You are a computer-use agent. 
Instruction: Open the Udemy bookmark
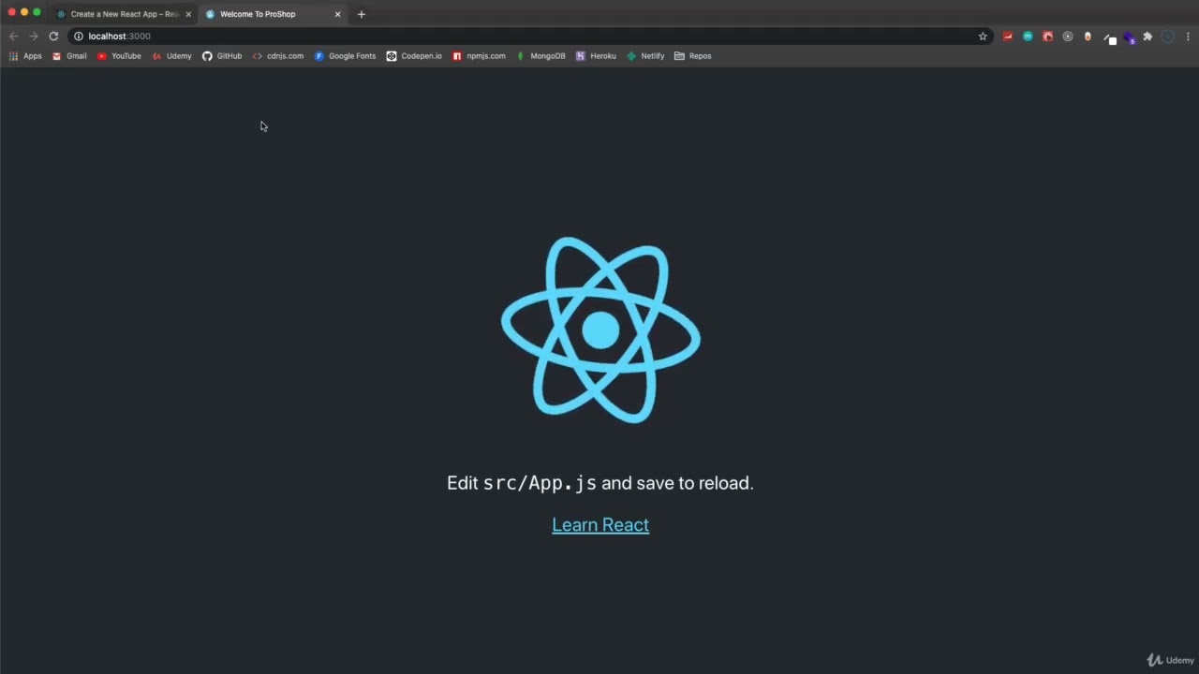click(x=171, y=56)
